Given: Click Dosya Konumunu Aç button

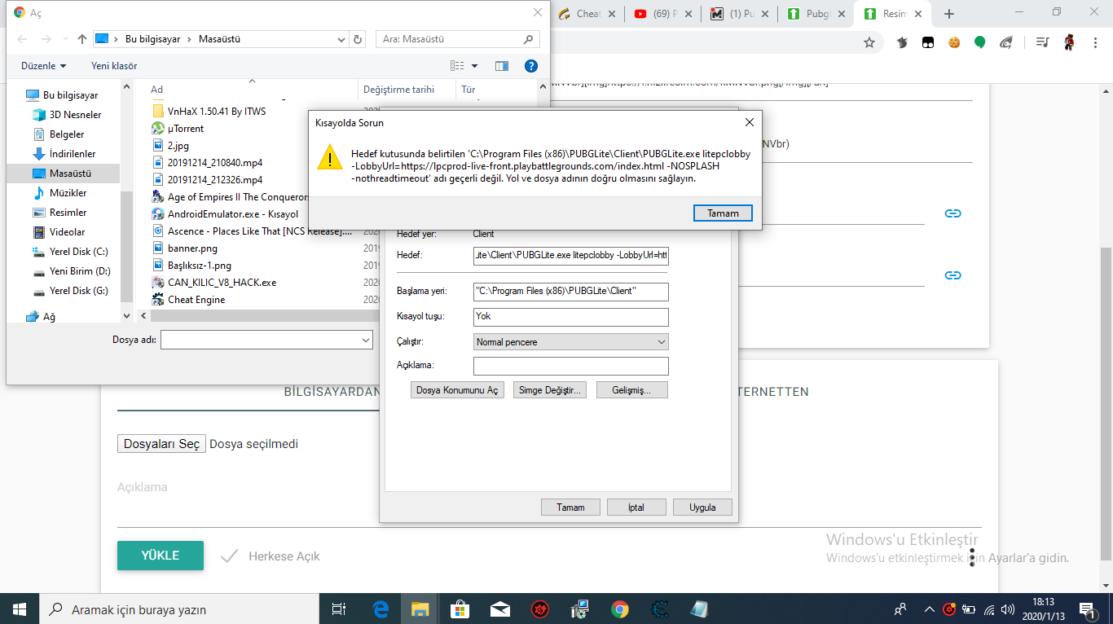Looking at the screenshot, I should tap(457, 390).
